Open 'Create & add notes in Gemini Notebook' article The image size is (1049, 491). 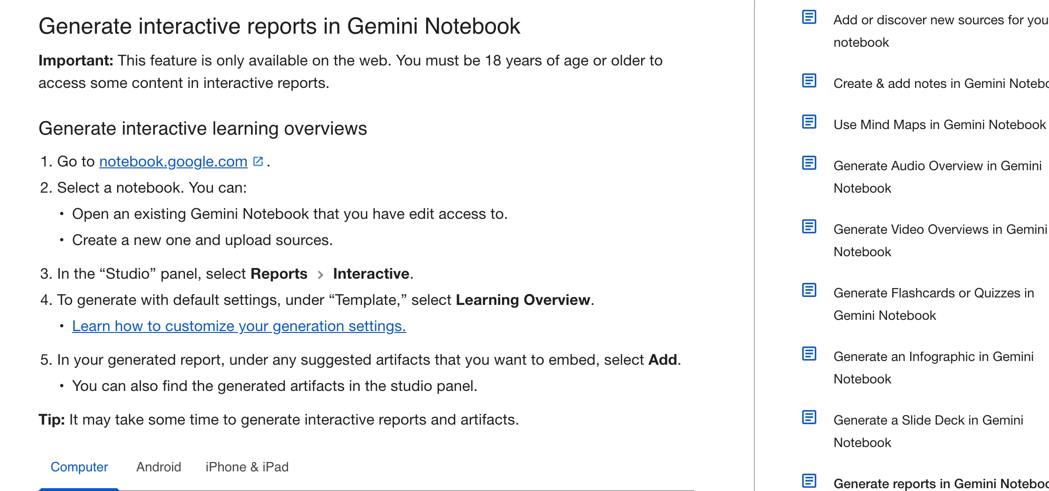[941, 83]
